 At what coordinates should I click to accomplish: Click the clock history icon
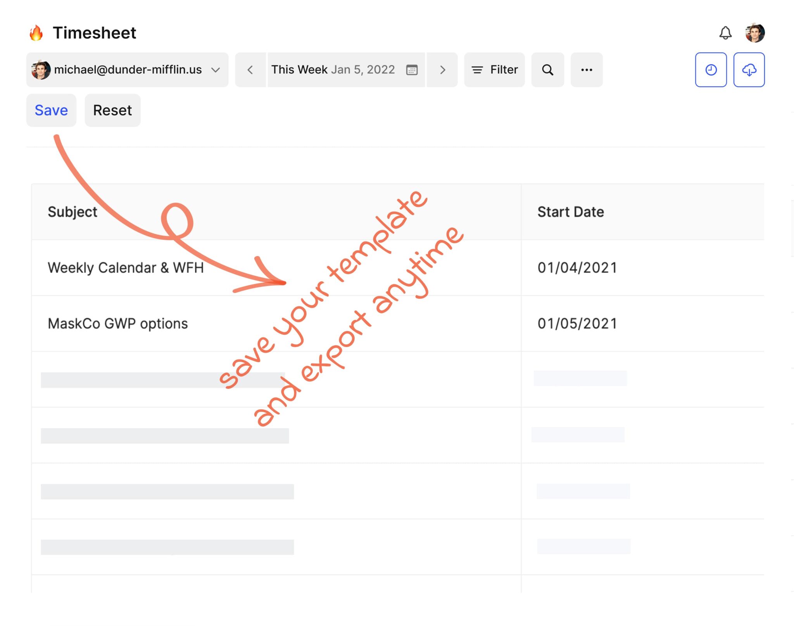pyautogui.click(x=711, y=70)
